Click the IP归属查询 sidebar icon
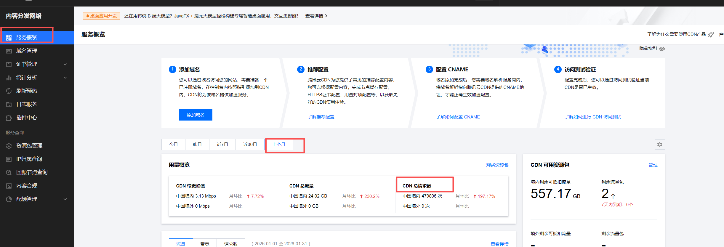The width and height of the screenshot is (724, 247). [9, 159]
